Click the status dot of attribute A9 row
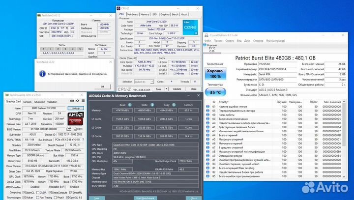The image size is (354, 200). (x=207, y=156)
